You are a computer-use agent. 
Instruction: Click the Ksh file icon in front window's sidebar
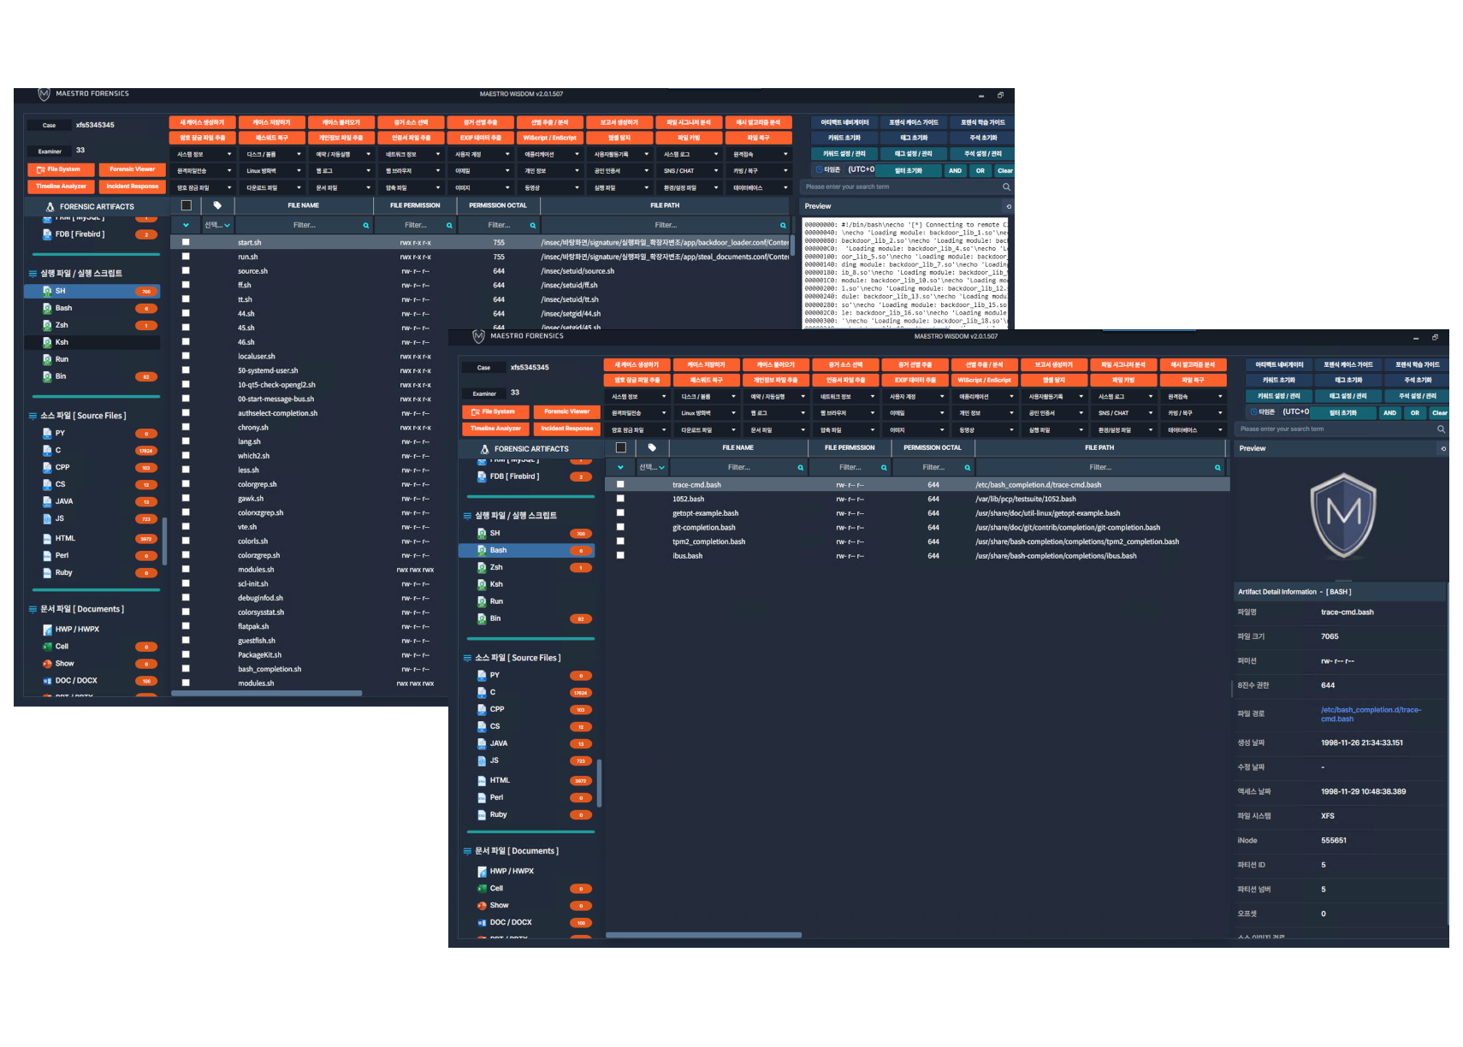pos(482,584)
